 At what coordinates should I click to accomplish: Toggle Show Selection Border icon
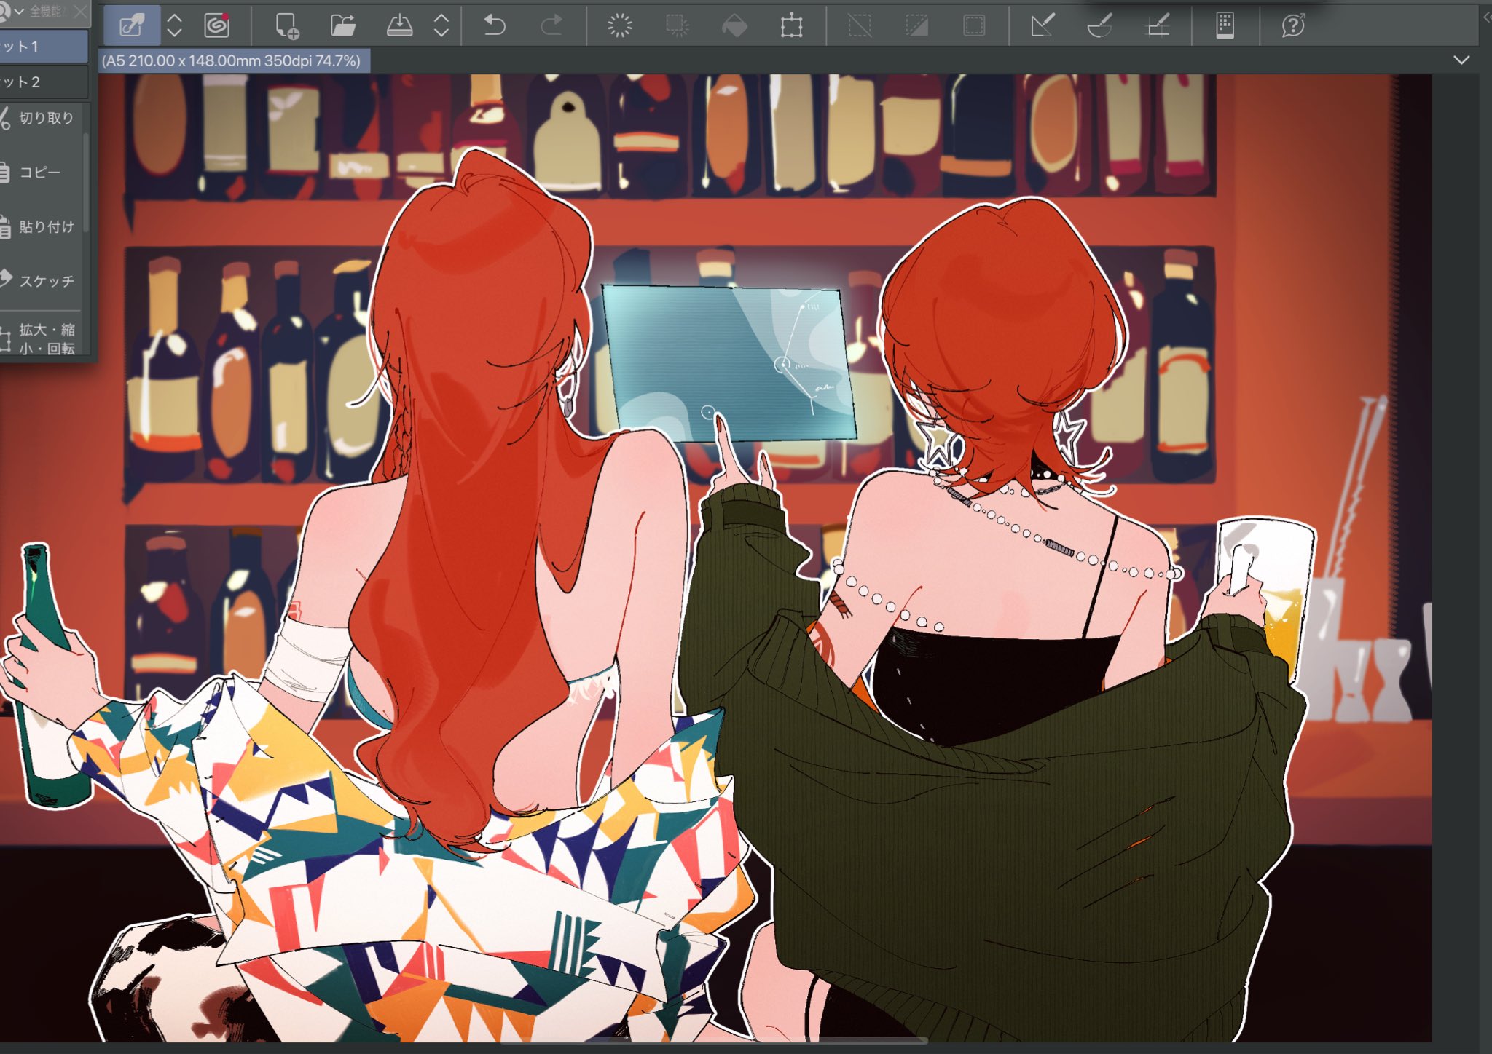974,26
